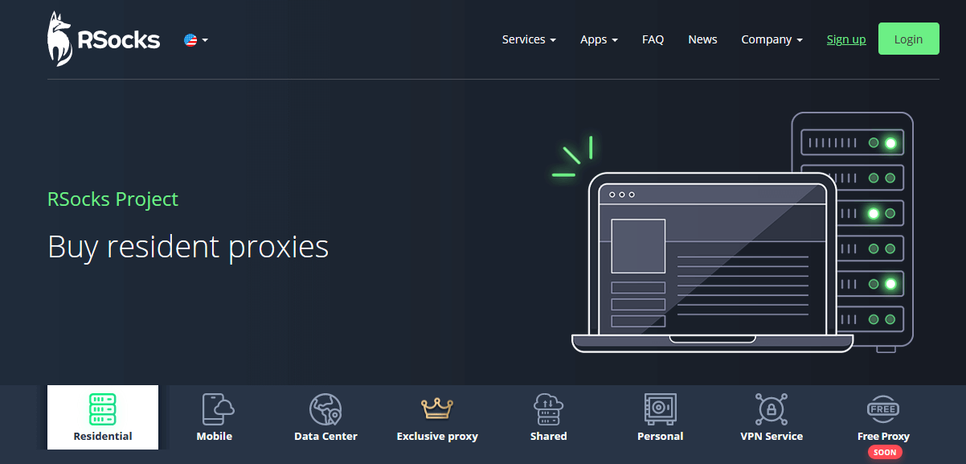Click the Sign up link
This screenshot has height=464, width=966.
pos(845,39)
